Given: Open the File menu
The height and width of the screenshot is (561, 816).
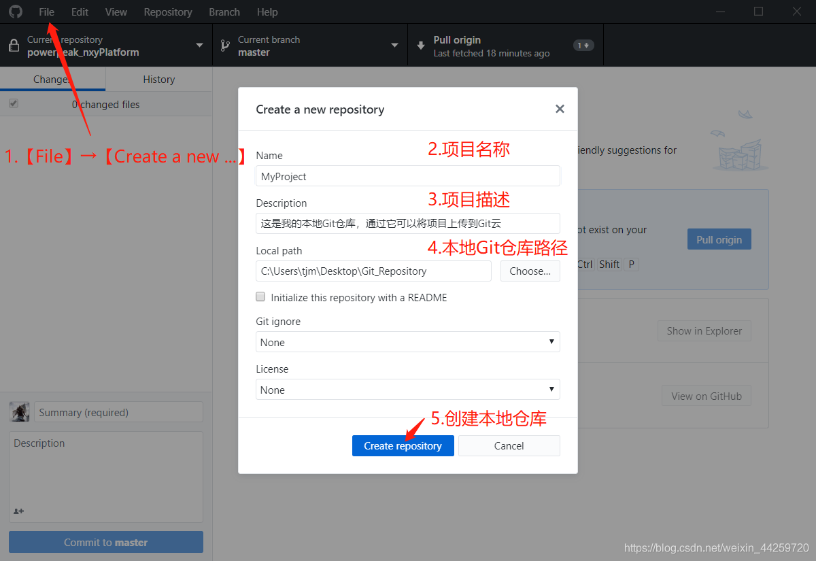Looking at the screenshot, I should (x=46, y=12).
